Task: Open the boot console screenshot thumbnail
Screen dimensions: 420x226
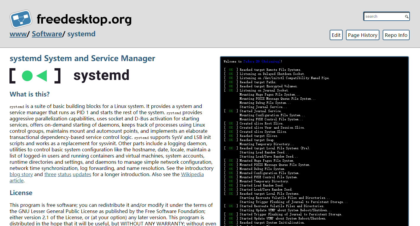Action: click(314, 141)
